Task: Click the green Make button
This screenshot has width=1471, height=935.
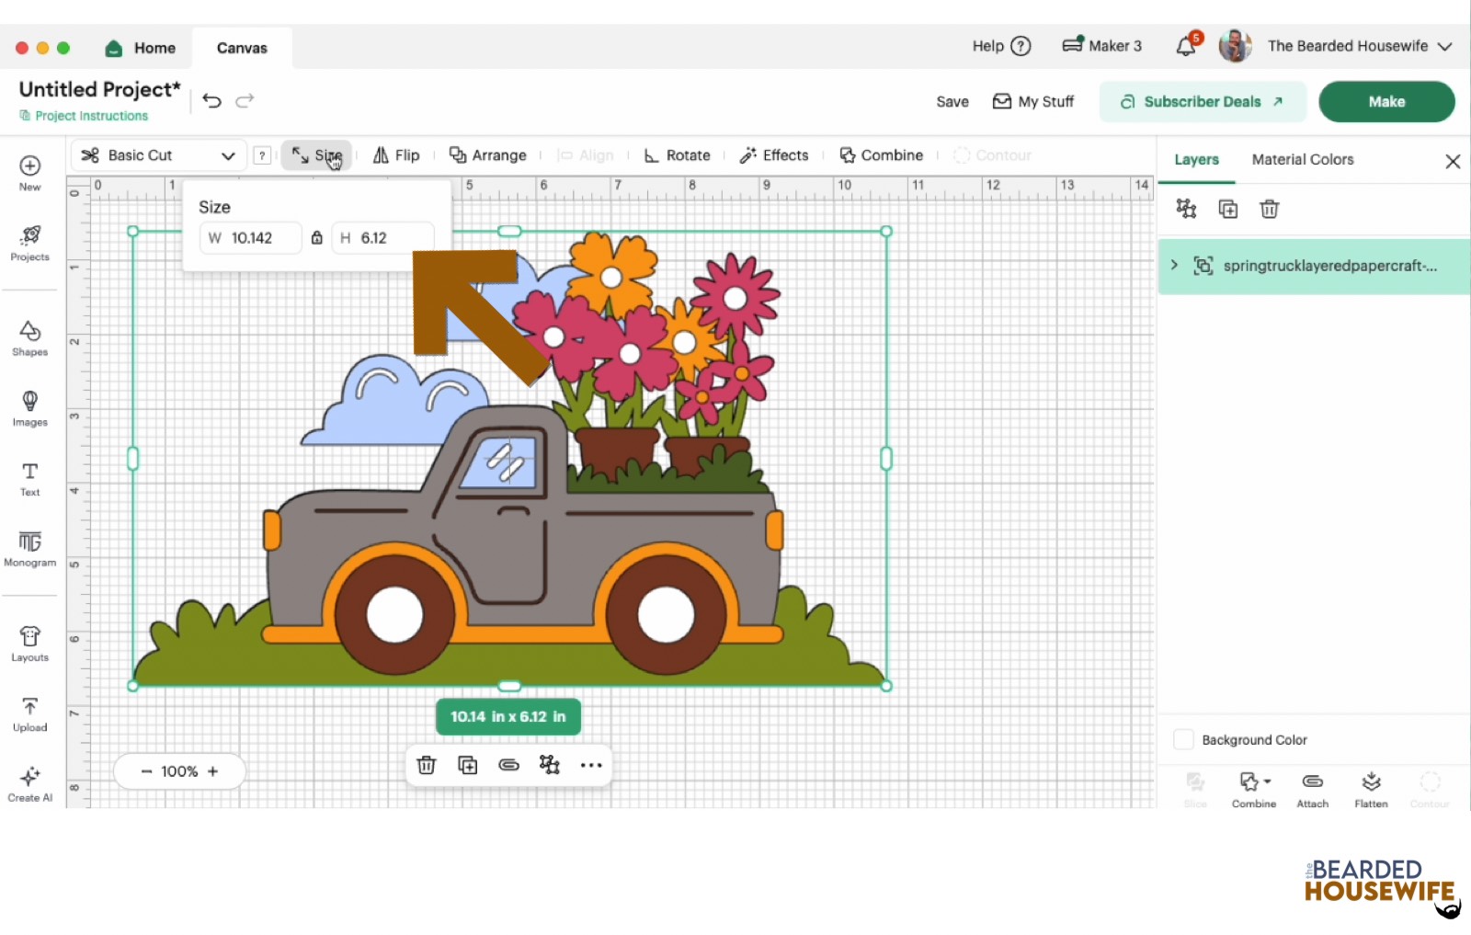Action: [x=1385, y=102]
